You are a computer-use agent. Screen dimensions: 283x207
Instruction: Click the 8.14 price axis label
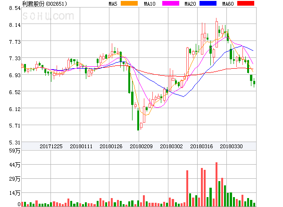coord(15,25)
